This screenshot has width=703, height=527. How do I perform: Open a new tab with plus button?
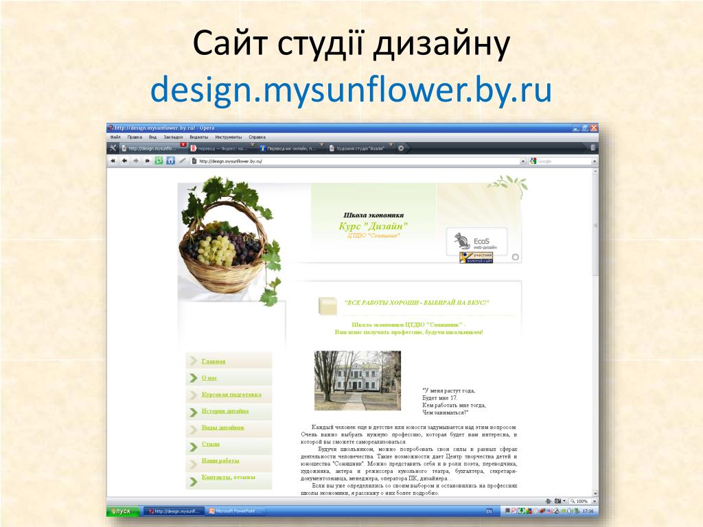click(x=401, y=148)
